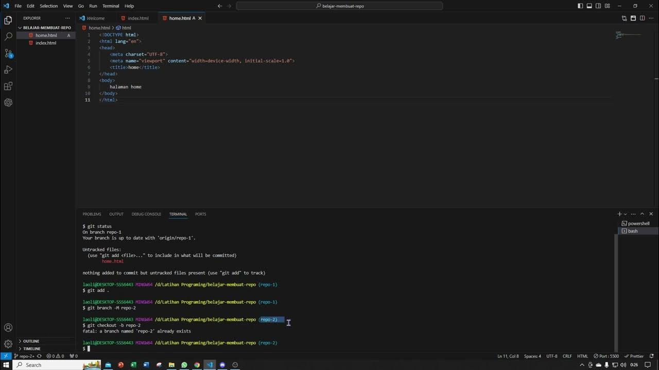Open the Explorer view in activity bar
The height and width of the screenshot is (370, 659).
(8, 21)
